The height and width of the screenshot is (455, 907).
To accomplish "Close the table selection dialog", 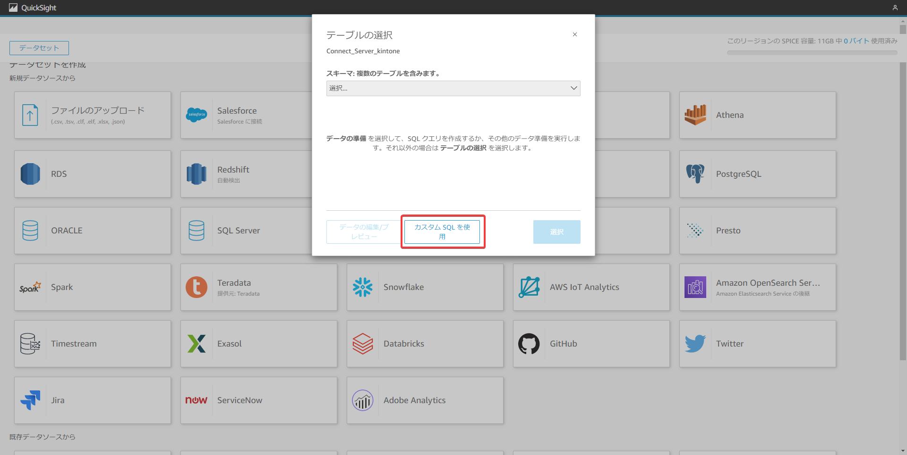I will click(x=575, y=34).
